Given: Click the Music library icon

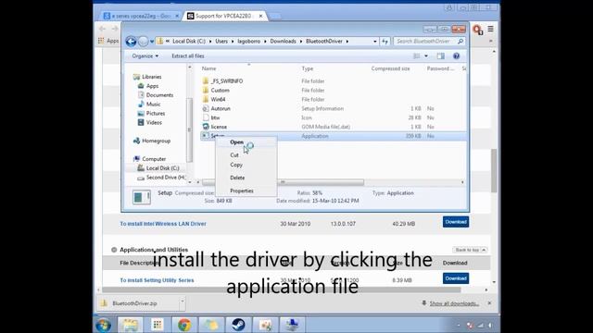Looking at the screenshot, I should 141,104.
